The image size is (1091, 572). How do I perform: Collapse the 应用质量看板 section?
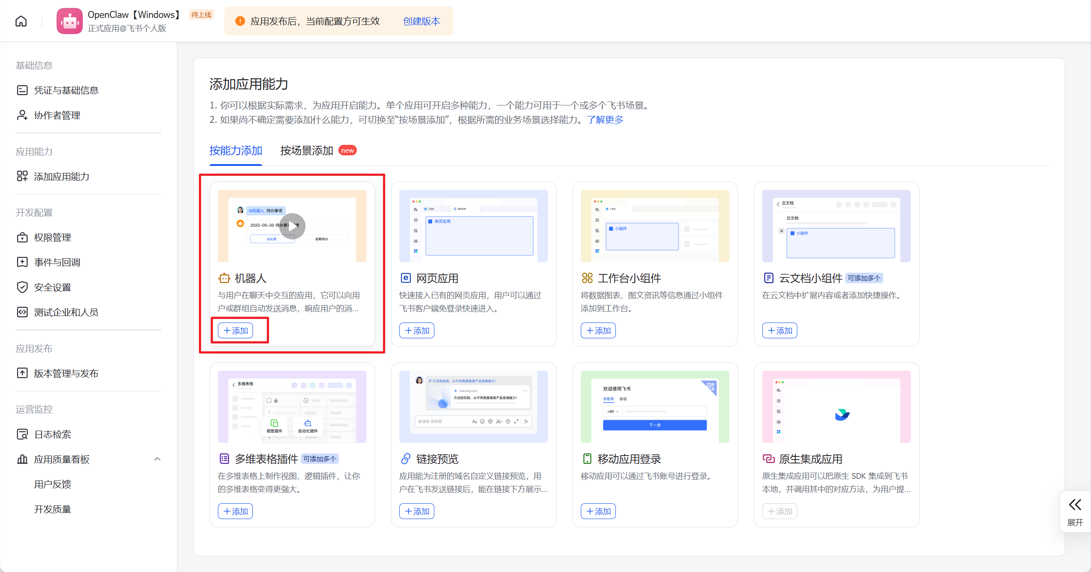[157, 459]
